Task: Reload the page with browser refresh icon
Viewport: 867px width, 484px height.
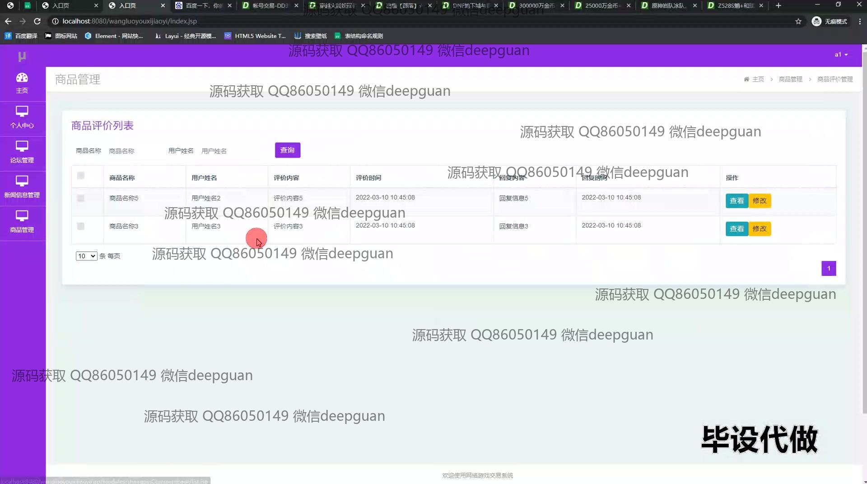Action: (37, 21)
